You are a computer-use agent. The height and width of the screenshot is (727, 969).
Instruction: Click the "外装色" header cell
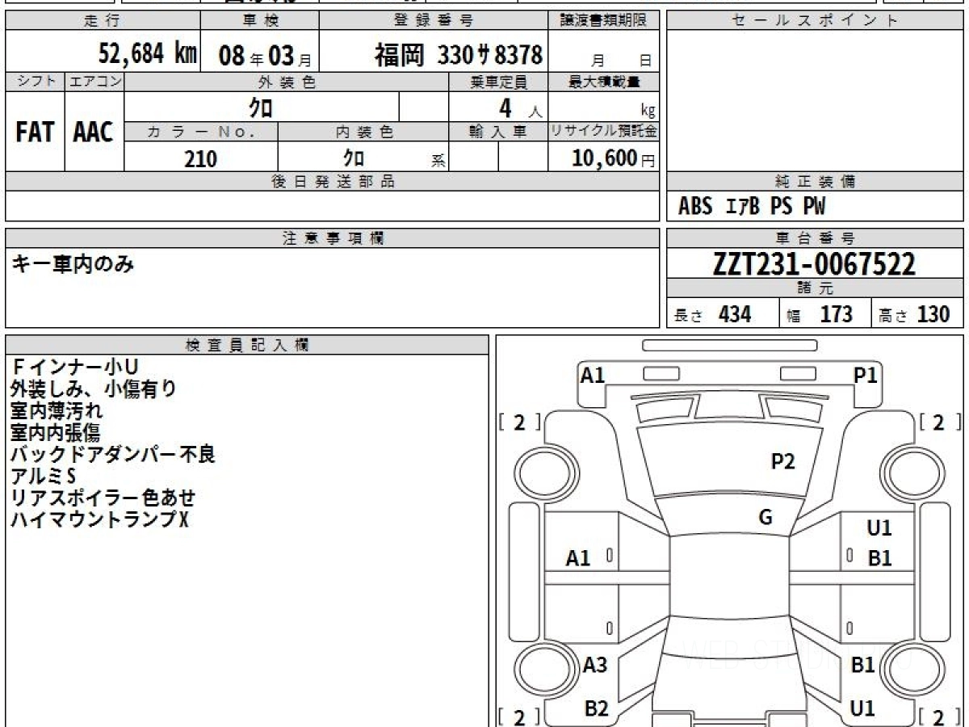coord(287,82)
